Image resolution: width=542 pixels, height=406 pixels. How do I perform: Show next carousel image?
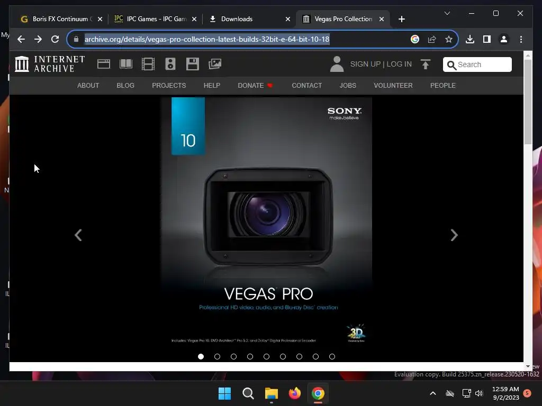coord(454,235)
